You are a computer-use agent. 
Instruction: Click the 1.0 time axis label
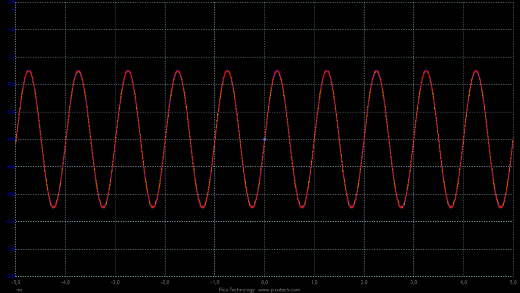point(314,282)
